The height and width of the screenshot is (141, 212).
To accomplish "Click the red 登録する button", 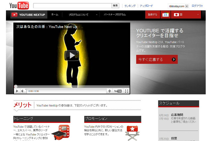I will pos(152,15).
